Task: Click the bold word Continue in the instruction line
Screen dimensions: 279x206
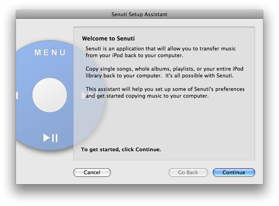Action: [147, 150]
